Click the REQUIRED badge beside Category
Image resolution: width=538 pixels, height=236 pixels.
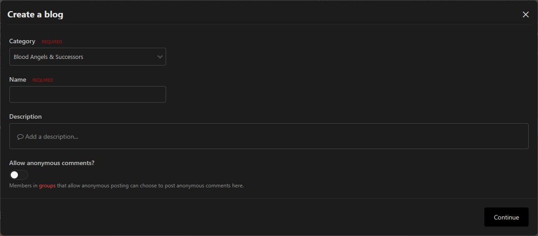(52, 42)
